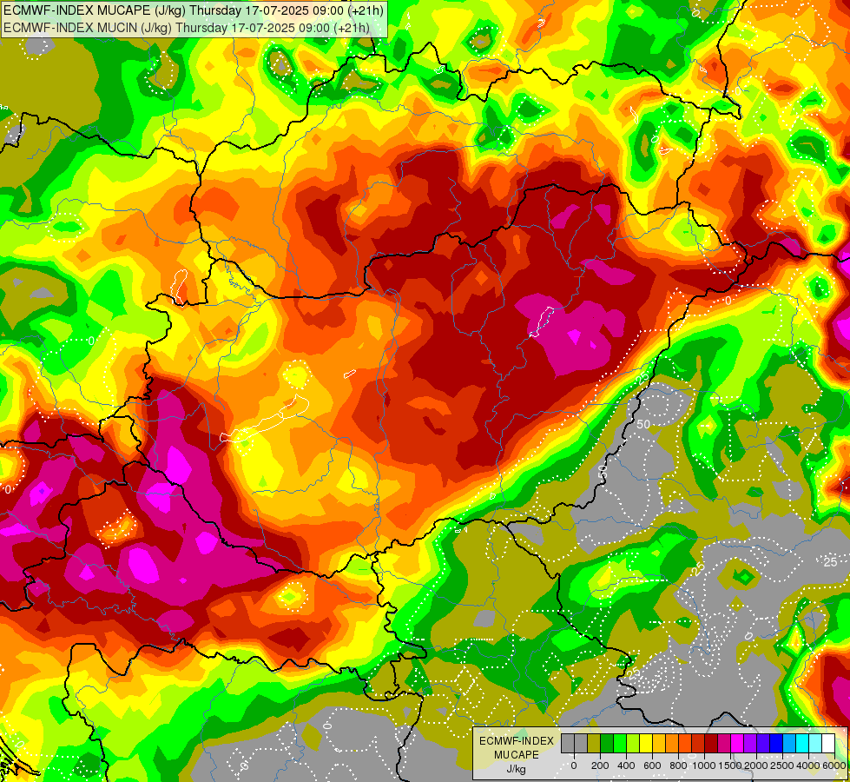850x782 pixels.
Task: Select the dark maroon swatch right of 1000
Action: 712,743
